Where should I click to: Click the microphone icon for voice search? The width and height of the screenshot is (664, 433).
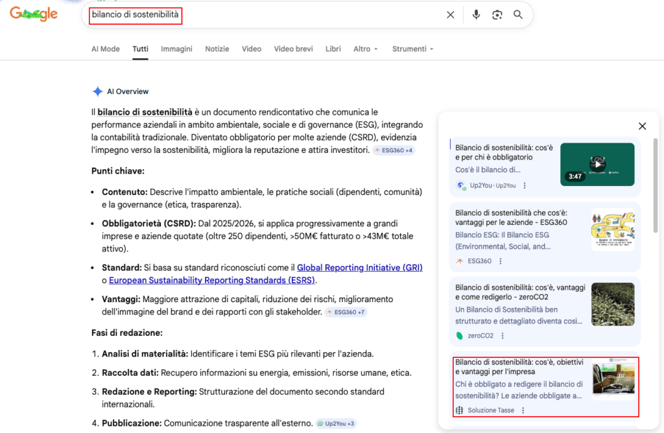(477, 14)
